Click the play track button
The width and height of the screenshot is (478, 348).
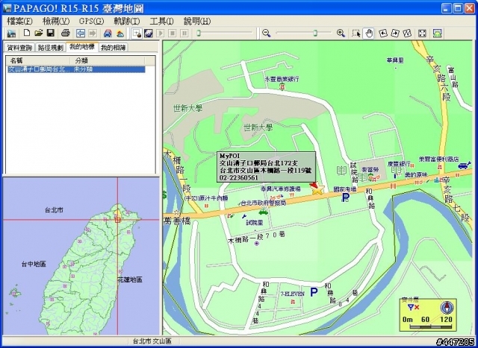[161, 33]
